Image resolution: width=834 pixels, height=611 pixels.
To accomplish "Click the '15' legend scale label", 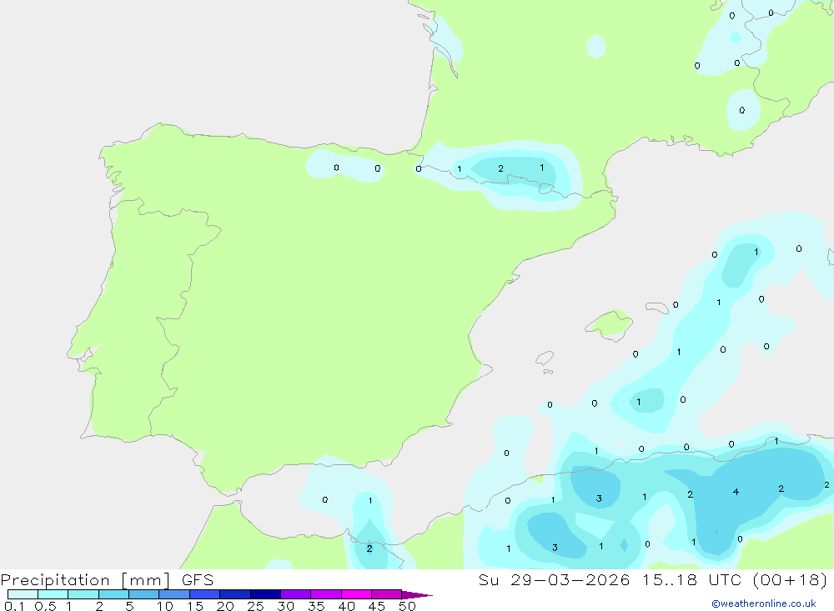I will pos(195,606).
